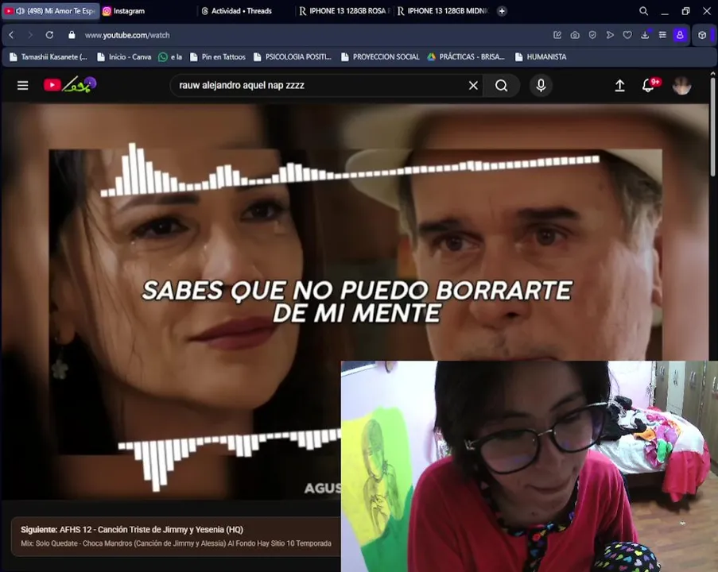Screen dimensions: 718x572
Task: Reload the YouTube page
Action: [x=49, y=35]
